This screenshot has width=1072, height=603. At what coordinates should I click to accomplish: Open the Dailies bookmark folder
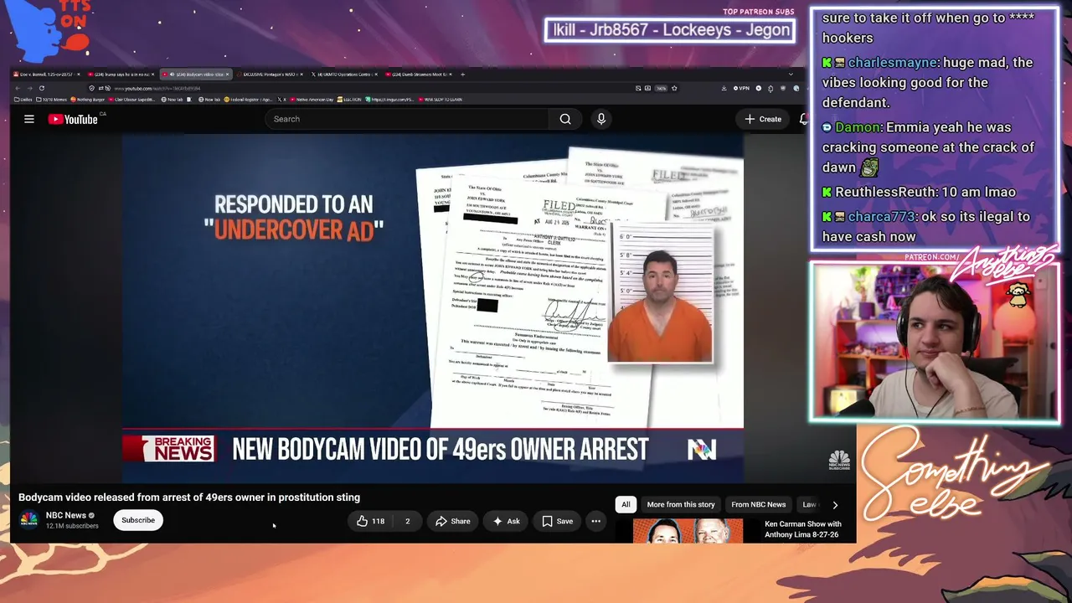pos(25,100)
